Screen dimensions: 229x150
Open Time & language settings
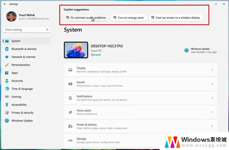tap(27, 89)
